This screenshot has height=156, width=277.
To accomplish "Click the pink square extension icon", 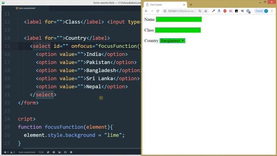I will pos(231,11).
